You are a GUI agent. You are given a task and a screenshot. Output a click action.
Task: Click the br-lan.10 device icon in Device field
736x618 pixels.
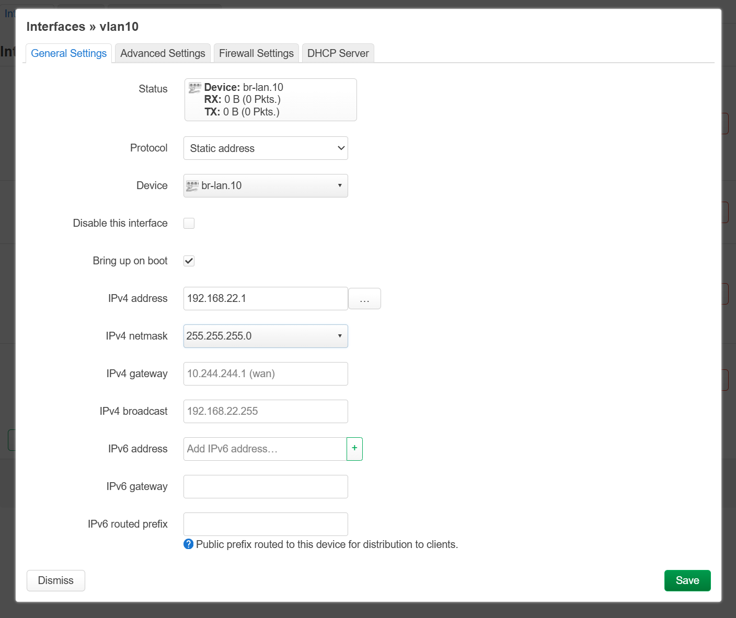192,186
